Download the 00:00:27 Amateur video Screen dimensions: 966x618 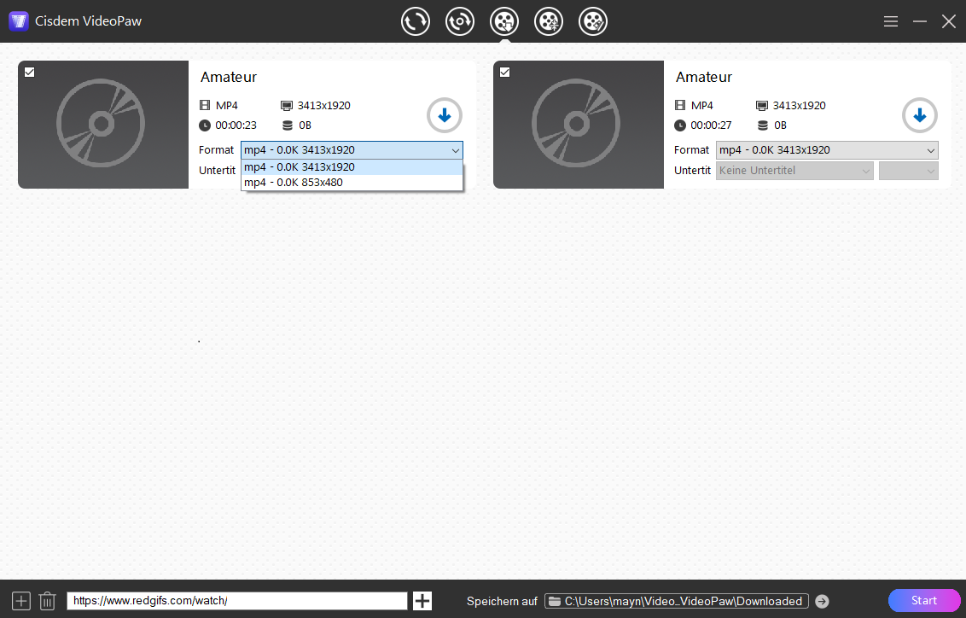(x=920, y=115)
